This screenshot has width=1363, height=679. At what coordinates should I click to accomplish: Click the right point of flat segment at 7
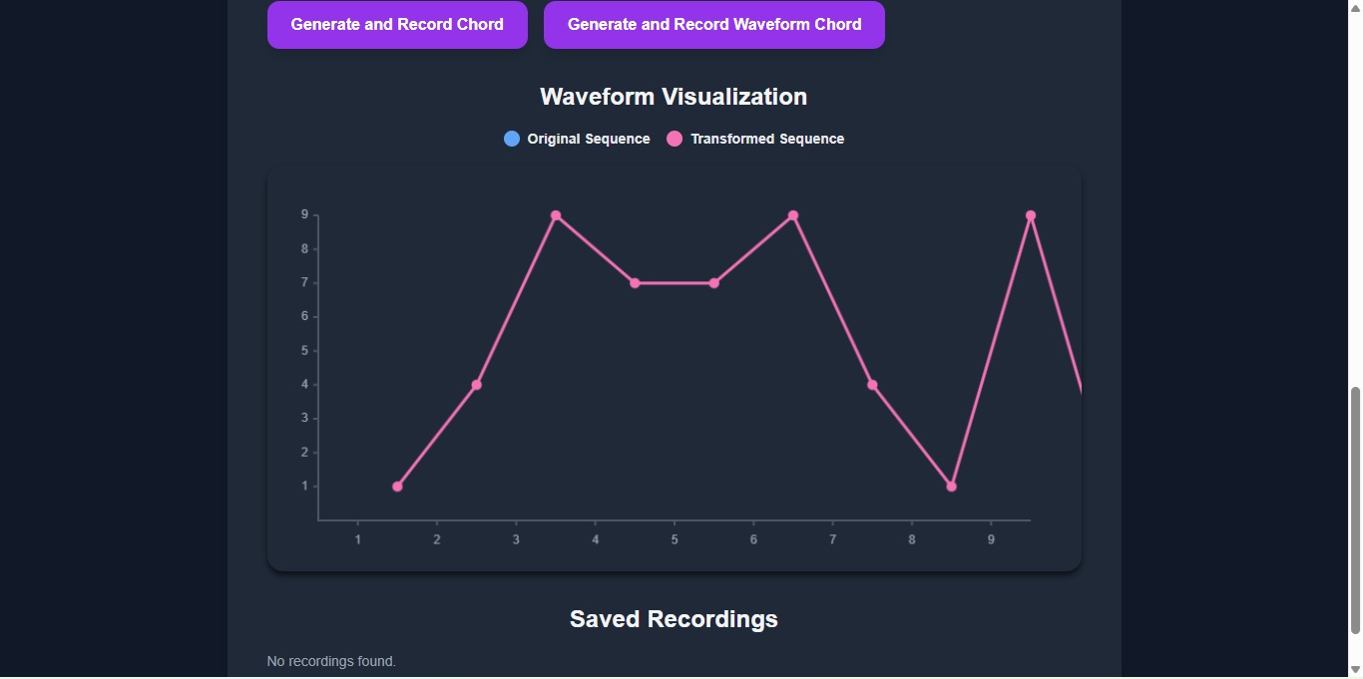(x=714, y=283)
